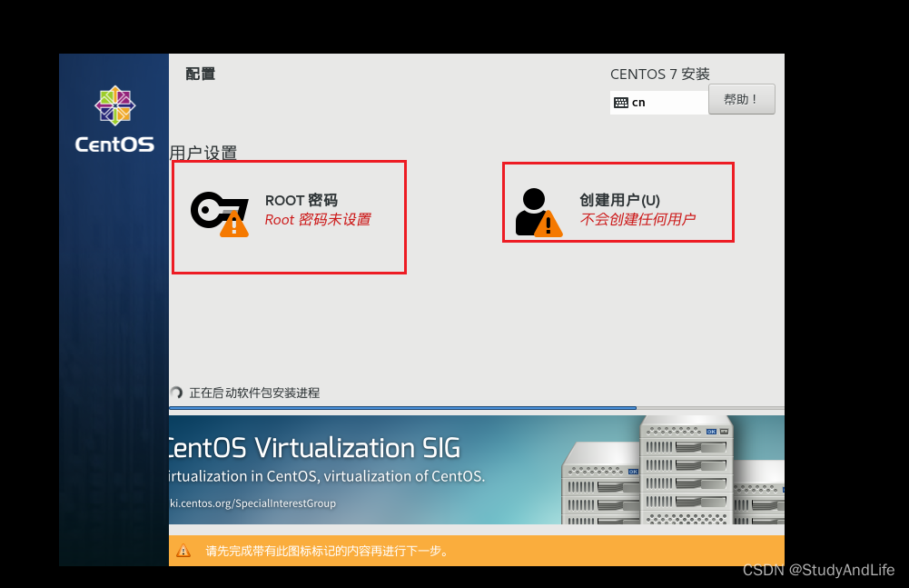
Task: Click the warning triangle in orange bar
Action: point(183,550)
